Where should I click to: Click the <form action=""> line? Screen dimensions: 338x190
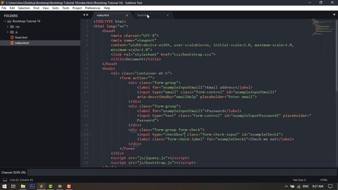click(x=137, y=78)
